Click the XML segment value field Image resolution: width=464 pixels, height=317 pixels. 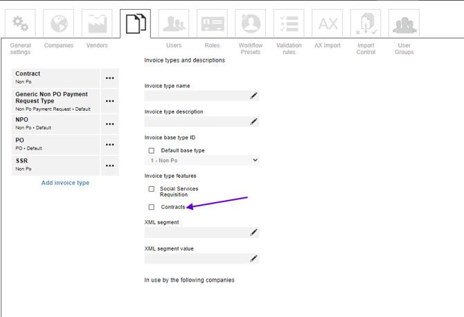point(202,258)
